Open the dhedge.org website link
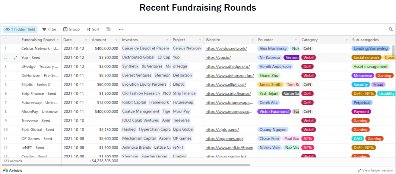396x174 pixels. 228,67
